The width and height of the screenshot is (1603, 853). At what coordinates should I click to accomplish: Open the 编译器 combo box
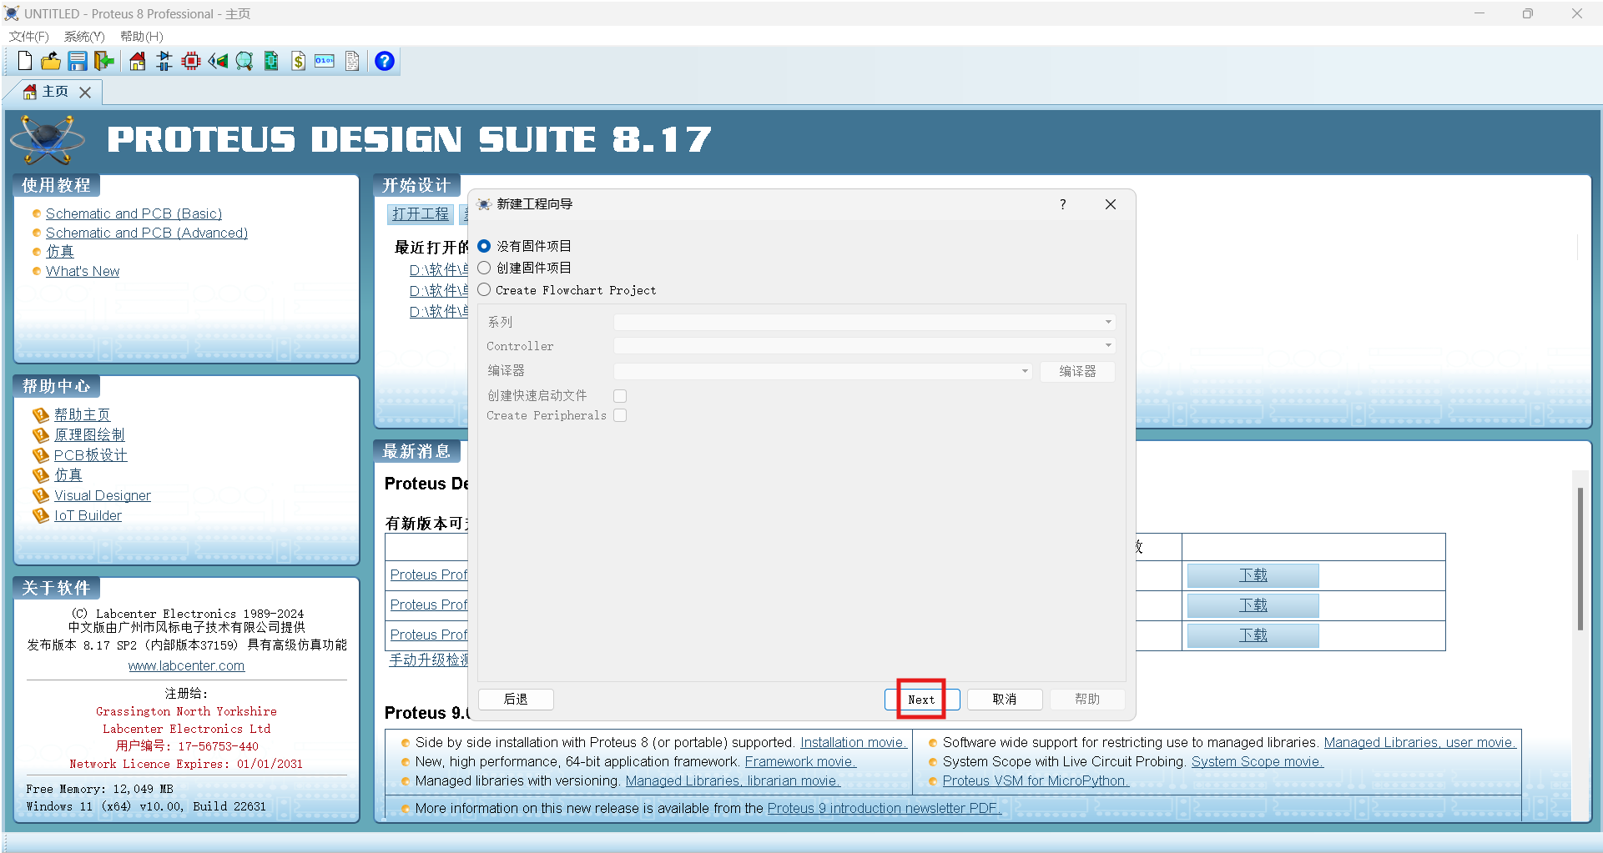pos(823,371)
